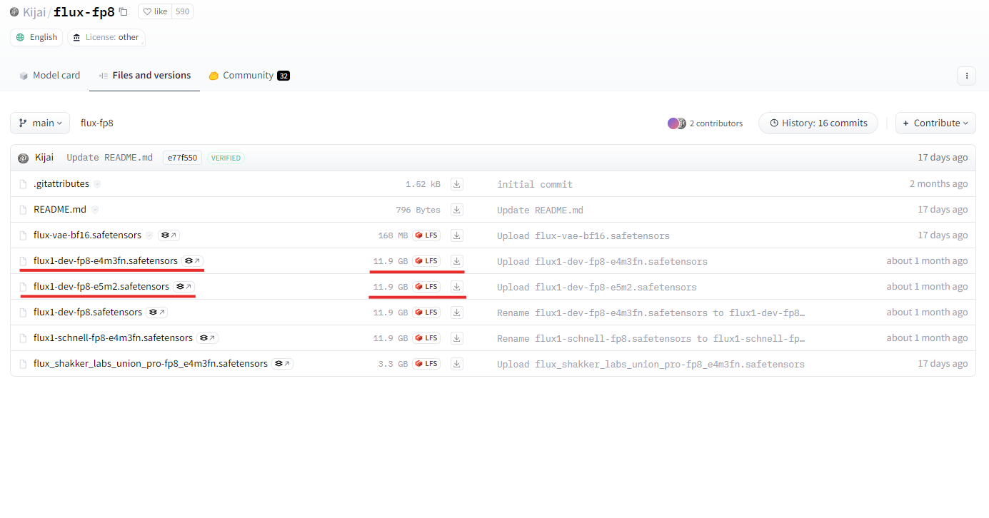Click the LFS badge on flux1-dev-fp8-e5m2 row

tap(426, 287)
